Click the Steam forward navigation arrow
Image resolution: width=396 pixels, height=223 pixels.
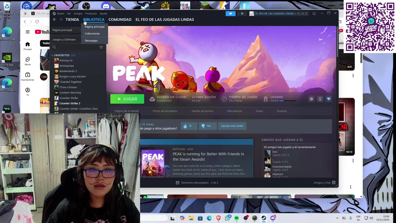61,20
